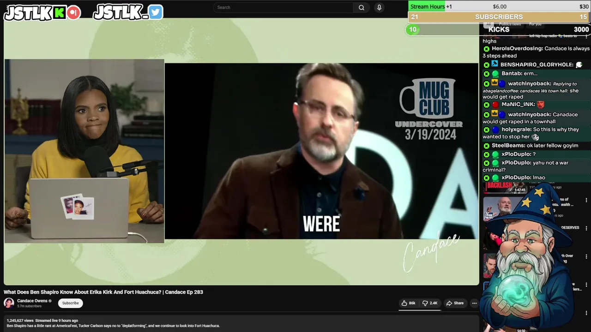Select the For you filter chip
This screenshot has width=591, height=332.
(535, 24)
